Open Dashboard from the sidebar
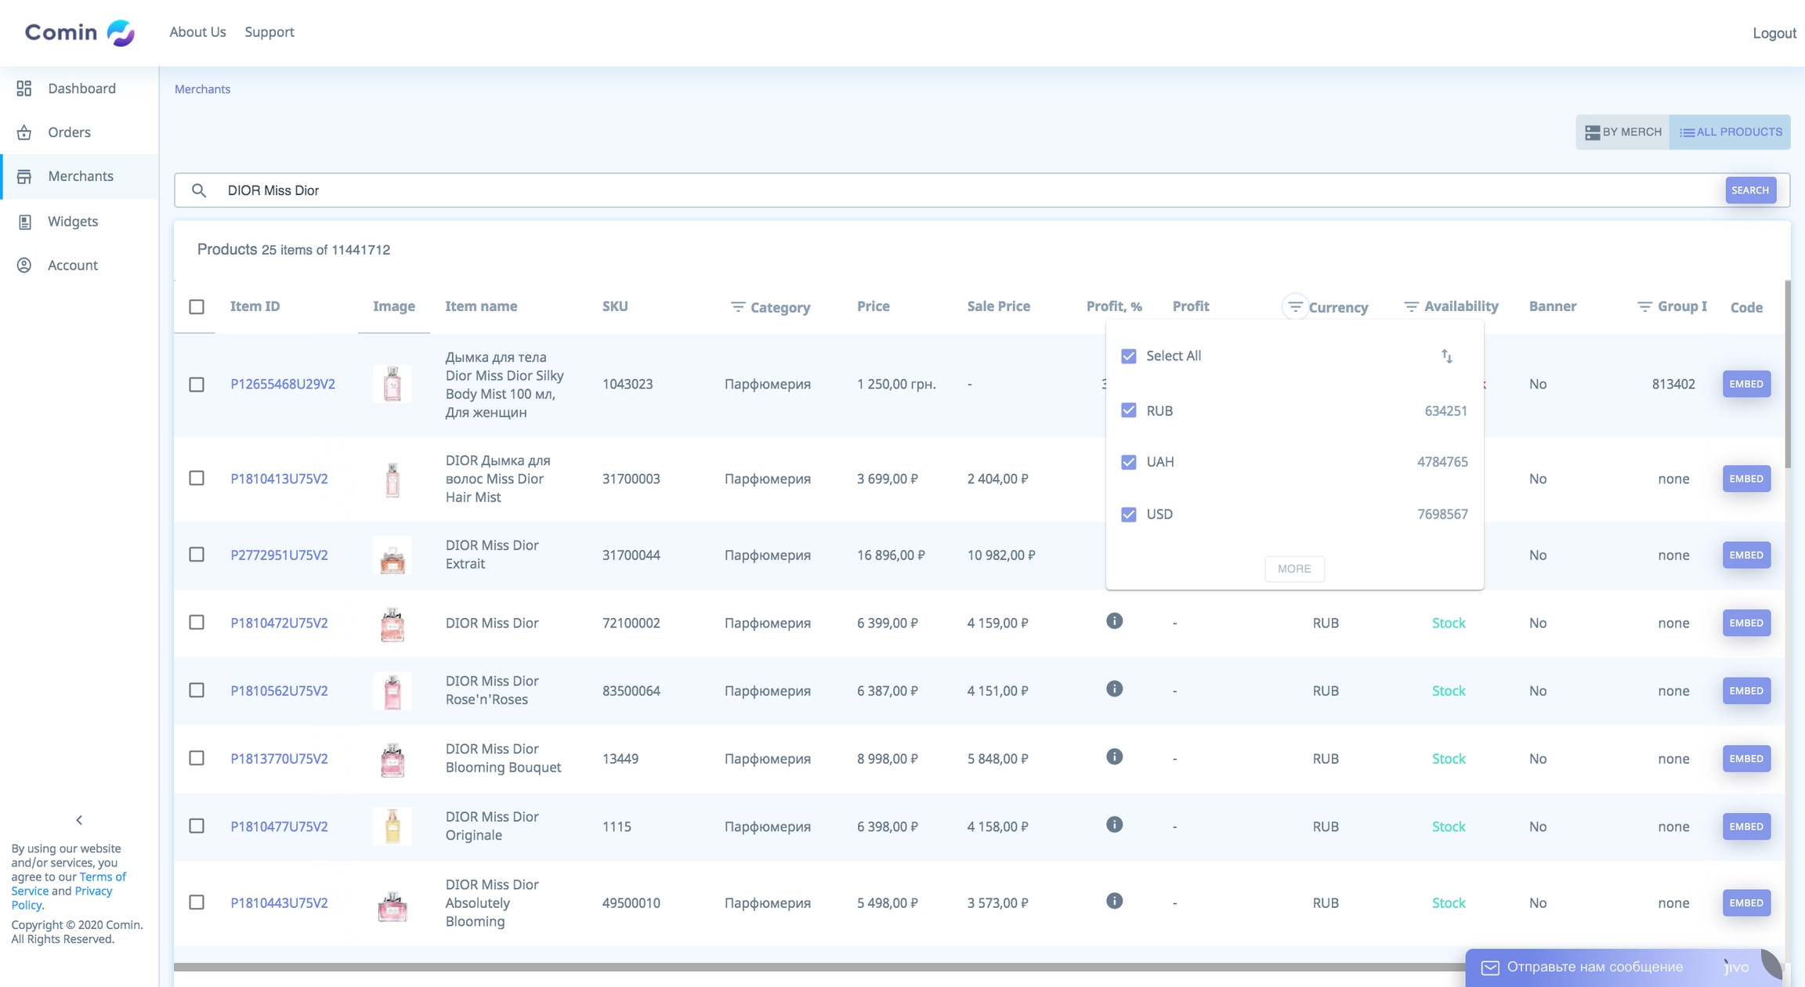The width and height of the screenshot is (1805, 987). [x=81, y=89]
